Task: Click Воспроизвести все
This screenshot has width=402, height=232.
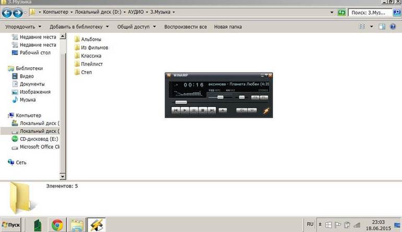Action: 185,27
